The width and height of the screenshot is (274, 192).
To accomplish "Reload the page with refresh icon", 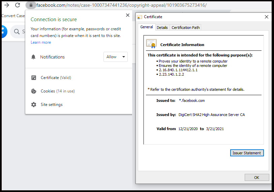I will 18,5.
